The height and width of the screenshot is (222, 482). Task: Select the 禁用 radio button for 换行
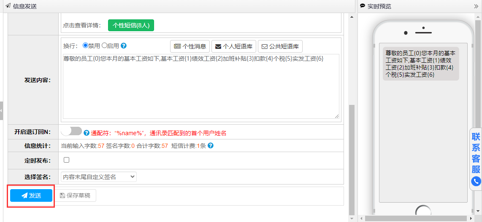[85, 45]
